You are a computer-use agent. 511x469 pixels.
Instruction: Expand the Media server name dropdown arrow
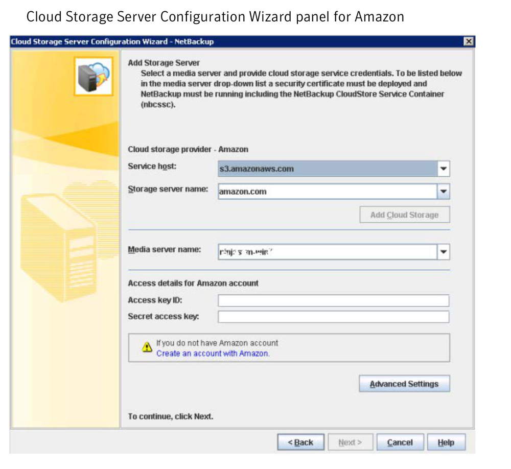[x=443, y=252]
